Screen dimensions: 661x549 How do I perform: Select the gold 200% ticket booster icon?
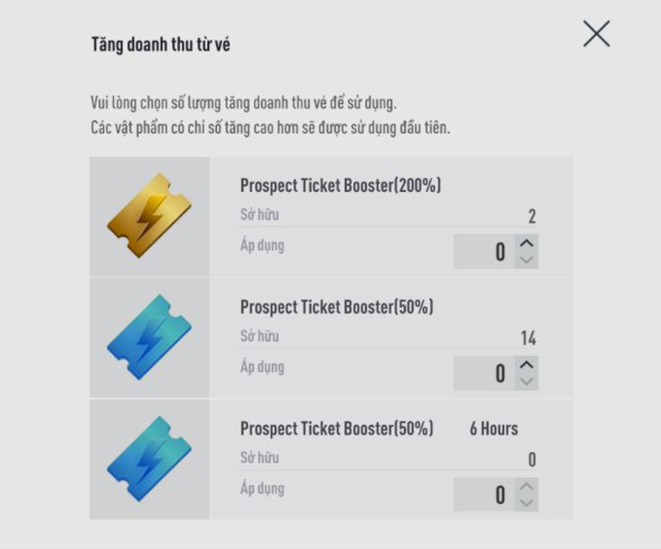(150, 215)
